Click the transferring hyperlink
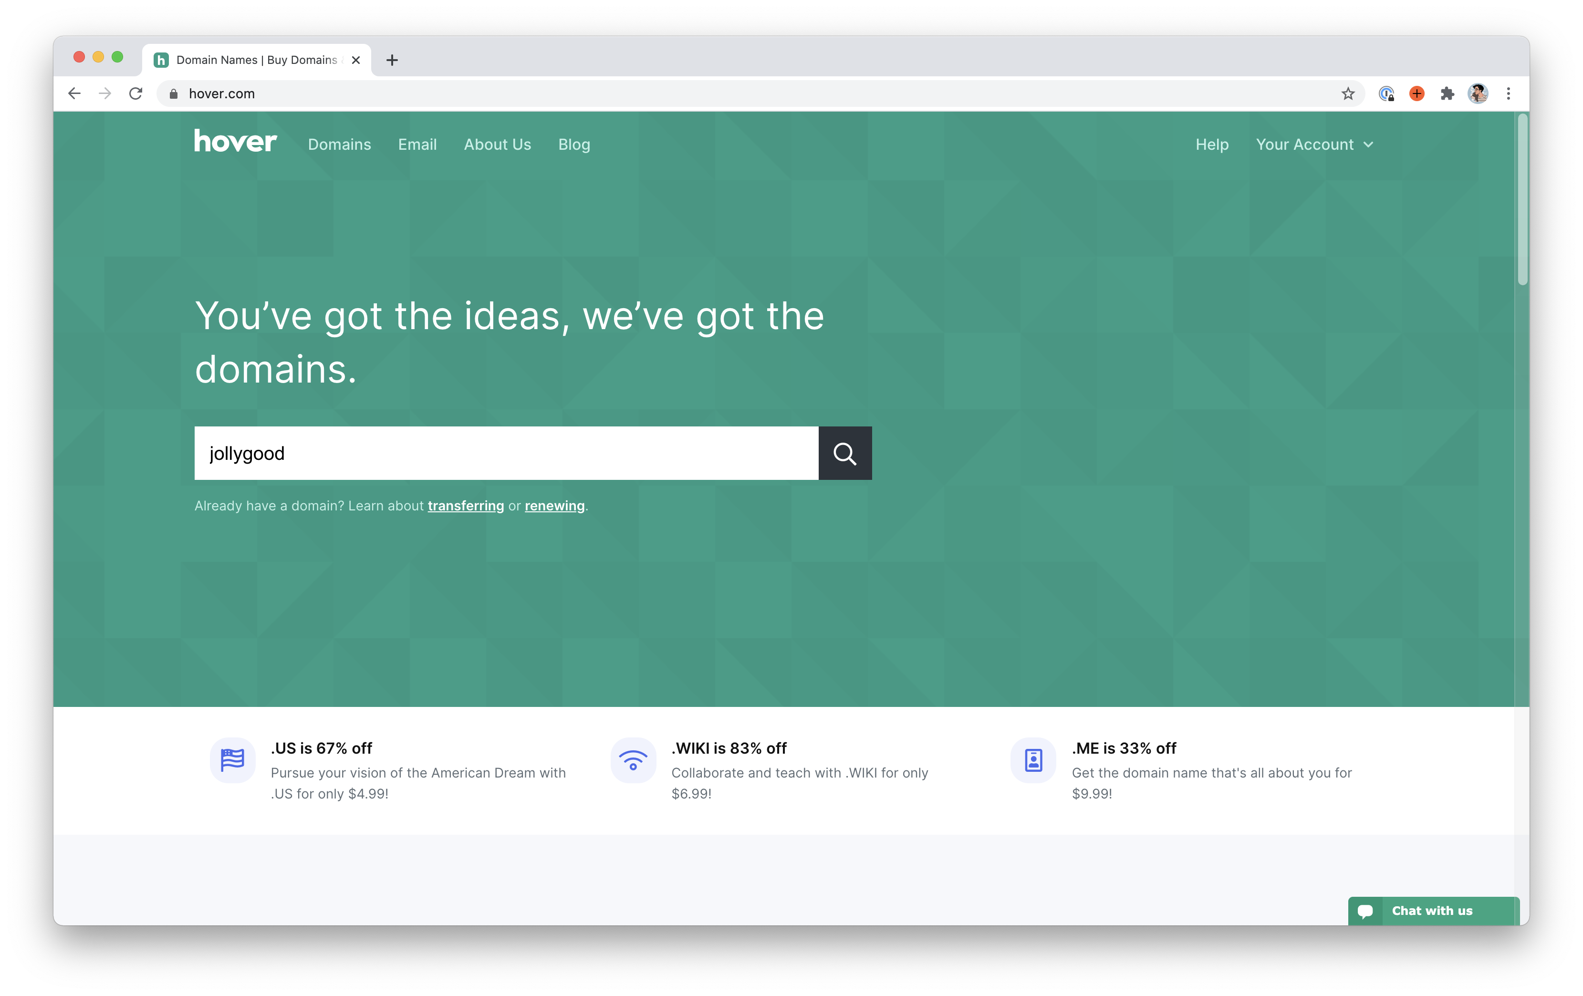 point(465,505)
